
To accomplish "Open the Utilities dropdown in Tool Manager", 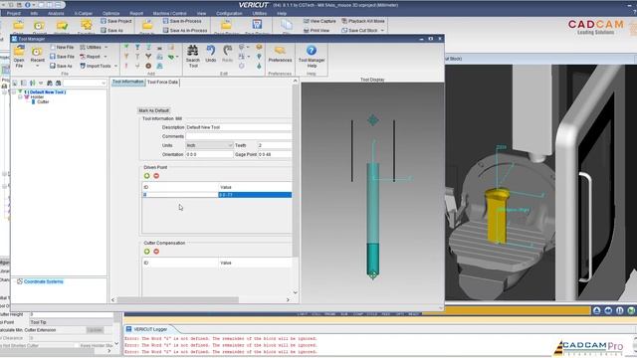I will coord(94,47).
